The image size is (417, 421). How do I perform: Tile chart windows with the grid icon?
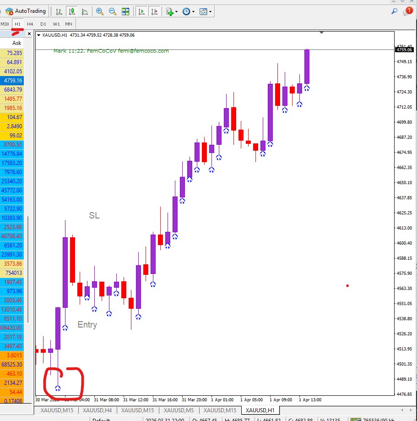[x=125, y=11]
